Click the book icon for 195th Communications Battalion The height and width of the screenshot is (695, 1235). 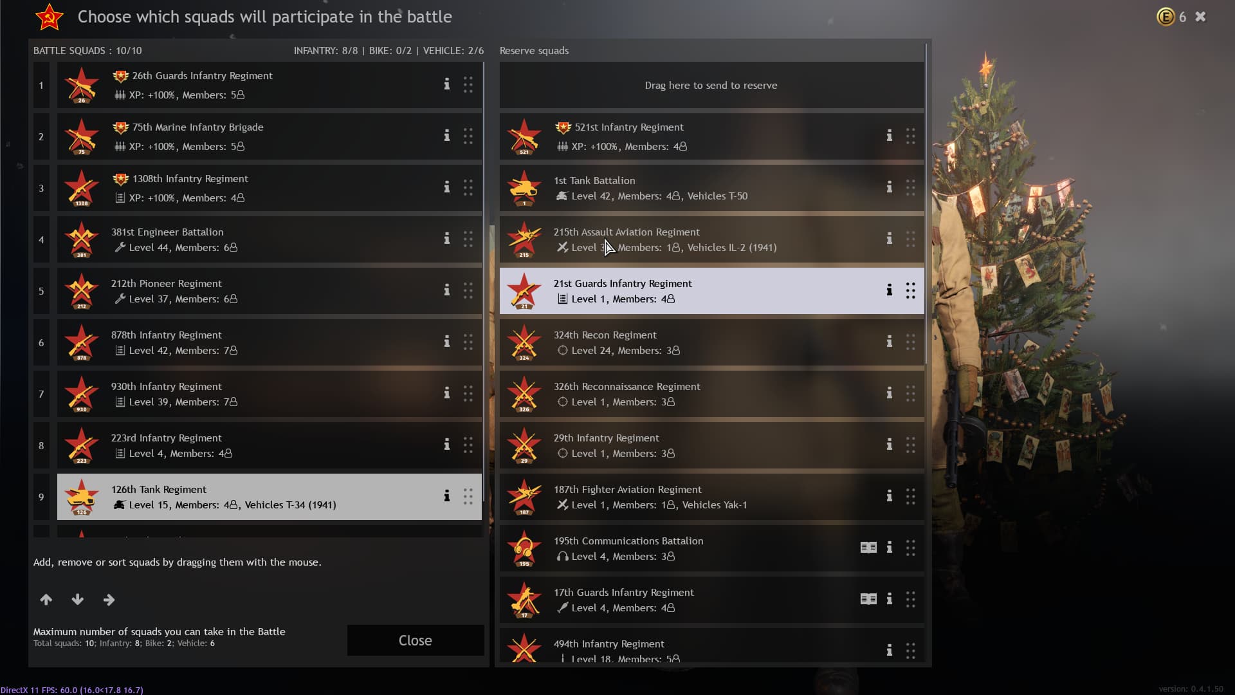click(x=868, y=548)
